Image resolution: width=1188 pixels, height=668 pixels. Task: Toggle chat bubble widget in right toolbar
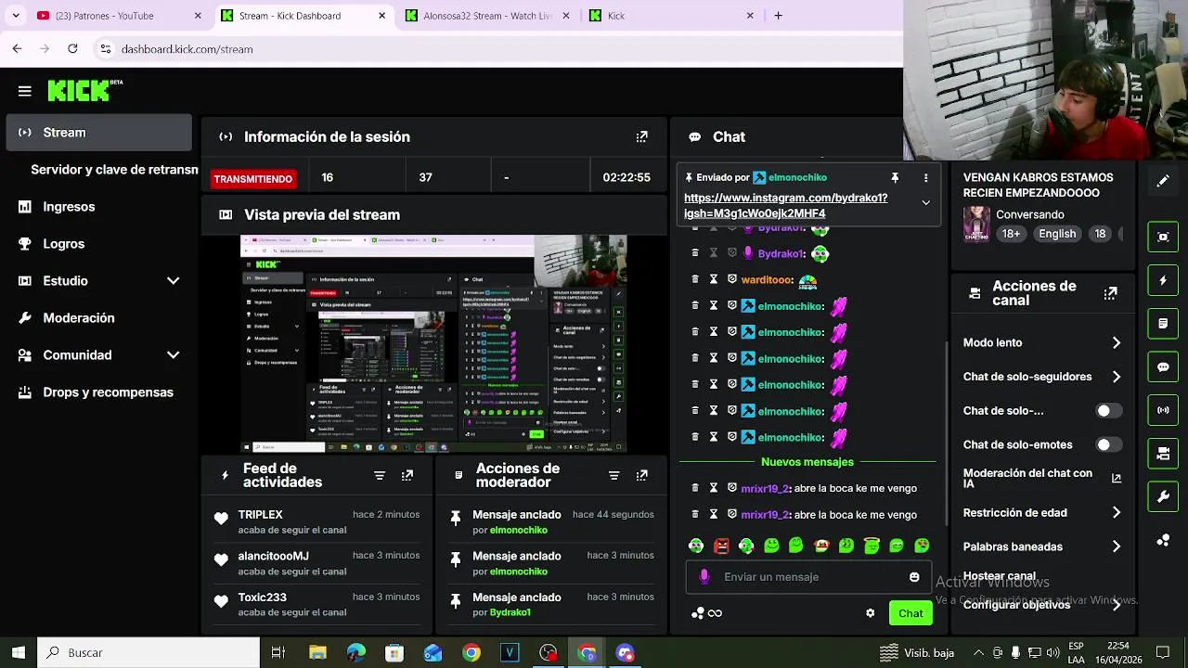click(x=1163, y=367)
